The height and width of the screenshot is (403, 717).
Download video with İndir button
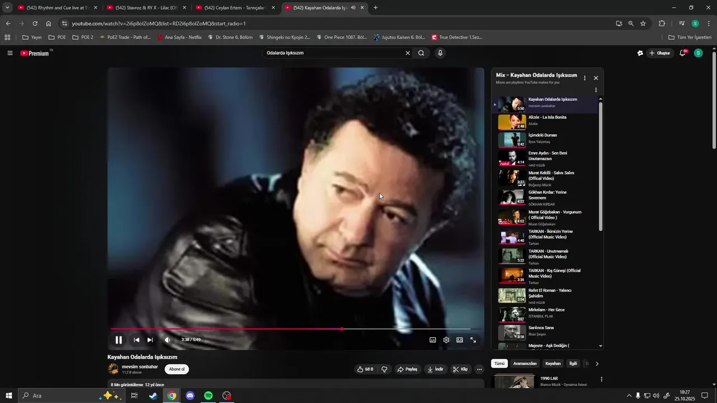pos(435,369)
